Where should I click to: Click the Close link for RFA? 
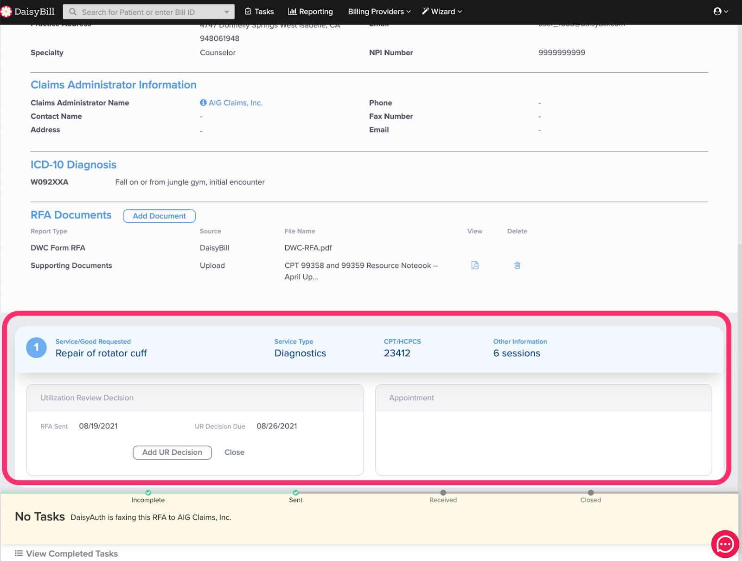coord(234,452)
